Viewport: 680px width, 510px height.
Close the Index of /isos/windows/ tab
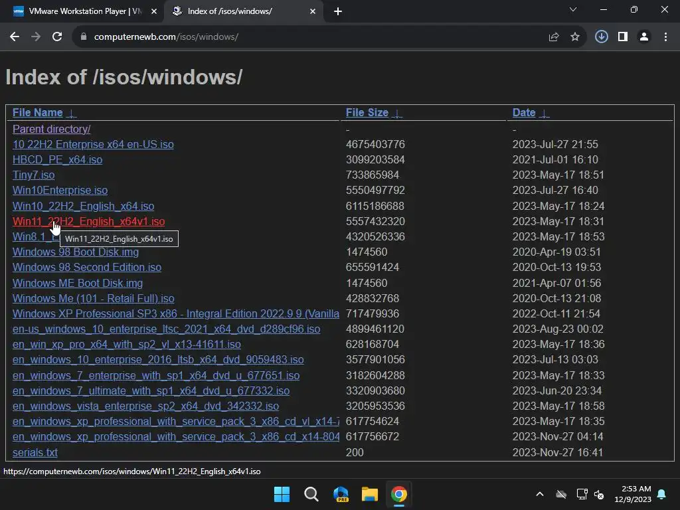point(312,11)
